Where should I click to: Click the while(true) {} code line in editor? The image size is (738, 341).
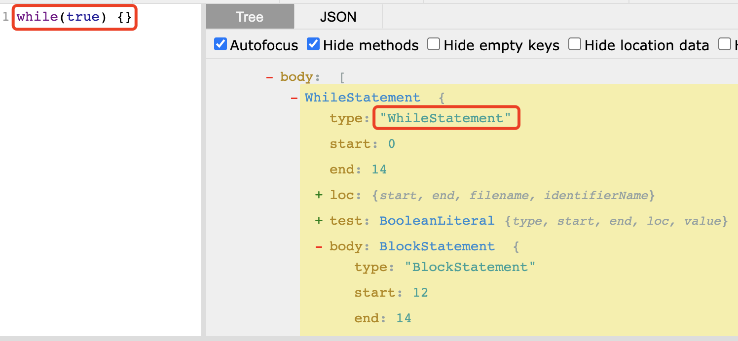click(74, 18)
